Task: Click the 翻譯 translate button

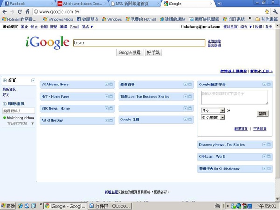Action: (x=263, y=113)
